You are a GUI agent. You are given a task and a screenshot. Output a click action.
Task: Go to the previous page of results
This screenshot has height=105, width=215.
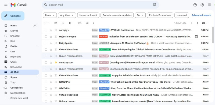[x=191, y=23]
